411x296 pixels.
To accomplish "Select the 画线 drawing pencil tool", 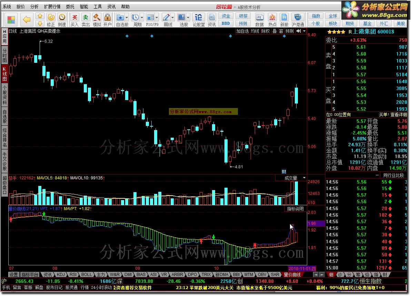I will point(166,18).
